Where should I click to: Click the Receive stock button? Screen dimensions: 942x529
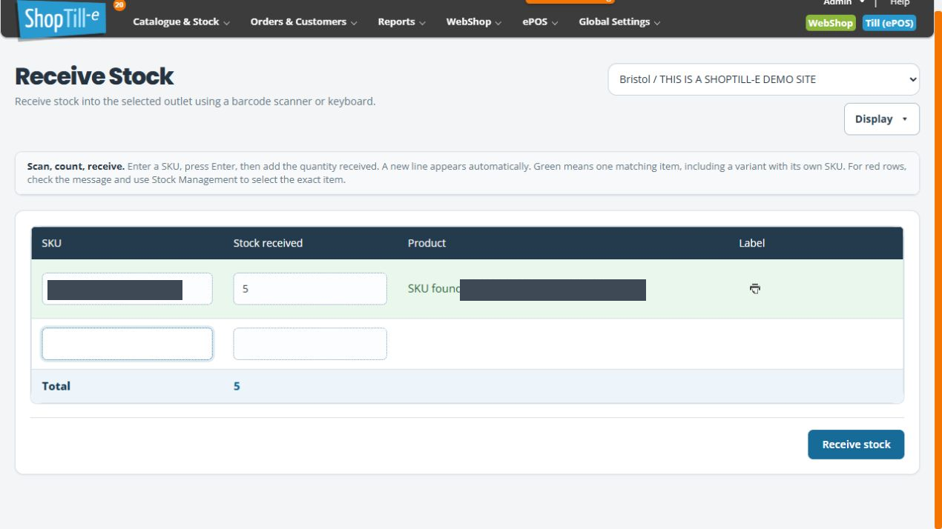856,445
